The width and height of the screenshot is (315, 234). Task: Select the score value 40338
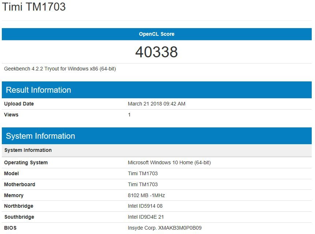(156, 52)
